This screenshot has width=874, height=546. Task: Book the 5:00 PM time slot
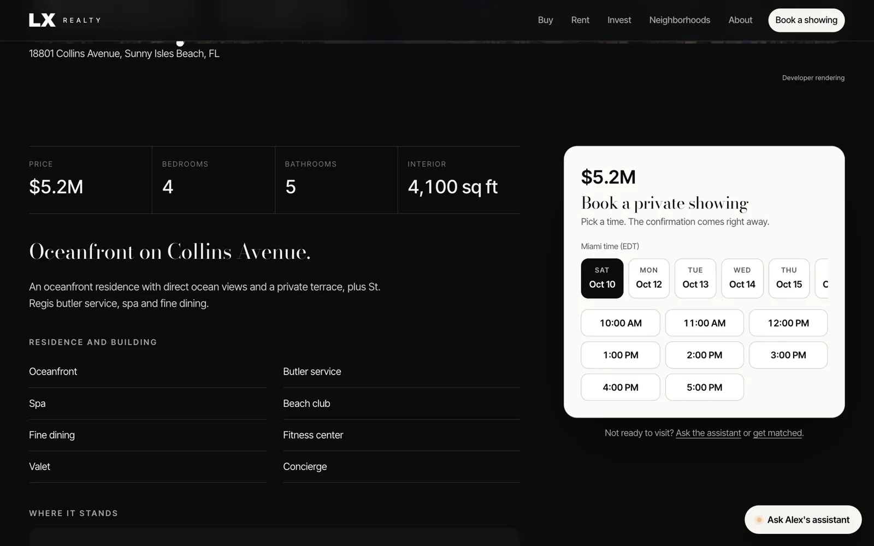(705, 387)
